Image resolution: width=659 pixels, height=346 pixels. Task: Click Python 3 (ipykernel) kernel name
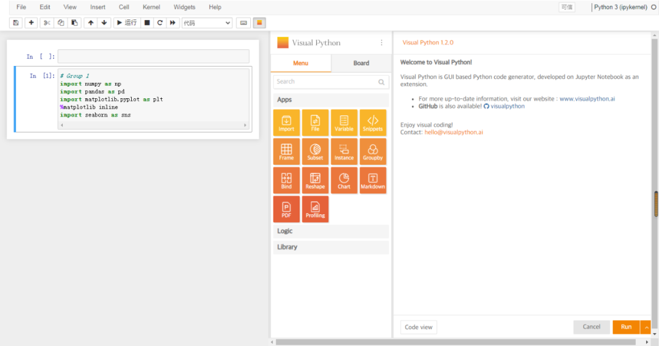pos(621,7)
